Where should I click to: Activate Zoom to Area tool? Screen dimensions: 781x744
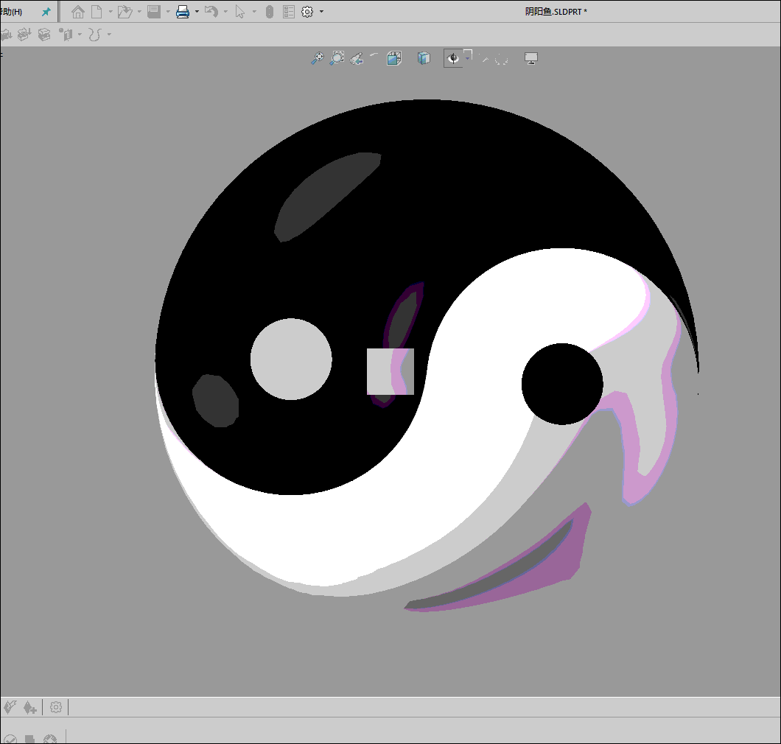coord(337,57)
